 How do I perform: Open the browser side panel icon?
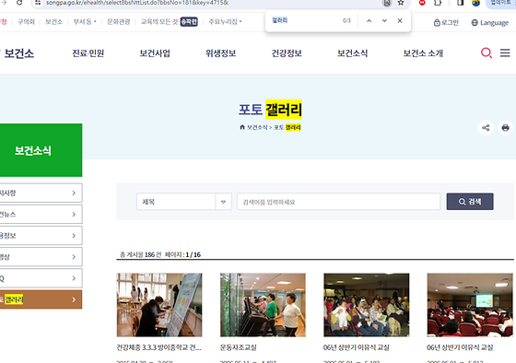tap(460, 3)
